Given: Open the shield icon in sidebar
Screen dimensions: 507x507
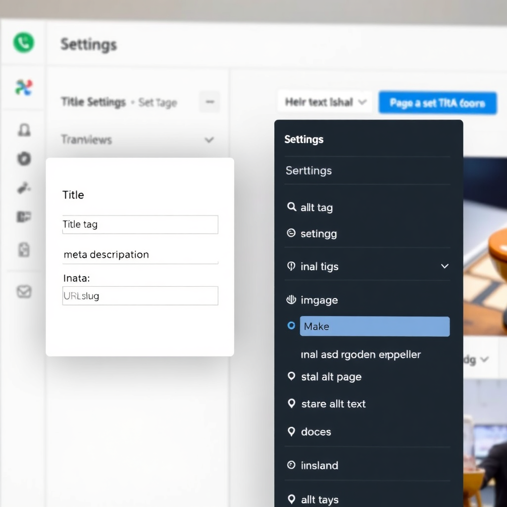Looking at the screenshot, I should tap(24, 158).
